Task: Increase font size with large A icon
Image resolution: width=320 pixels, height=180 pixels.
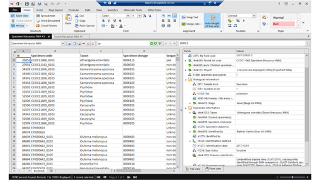Action: (144, 15)
